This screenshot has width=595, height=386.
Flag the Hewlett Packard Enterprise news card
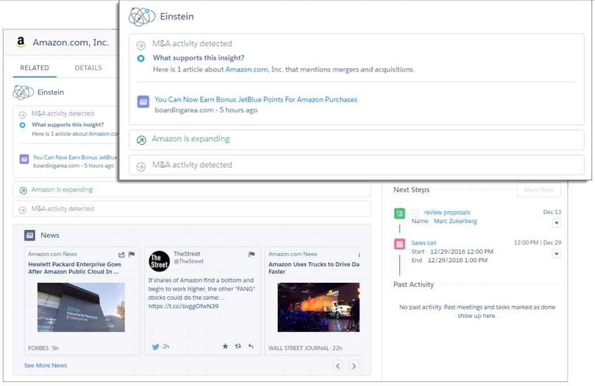[x=132, y=255]
